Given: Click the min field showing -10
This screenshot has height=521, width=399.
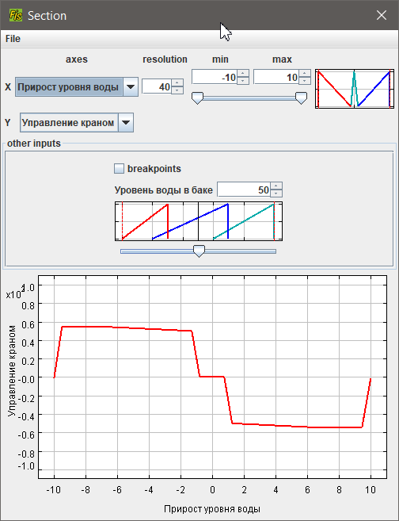Looking at the screenshot, I should point(215,78).
